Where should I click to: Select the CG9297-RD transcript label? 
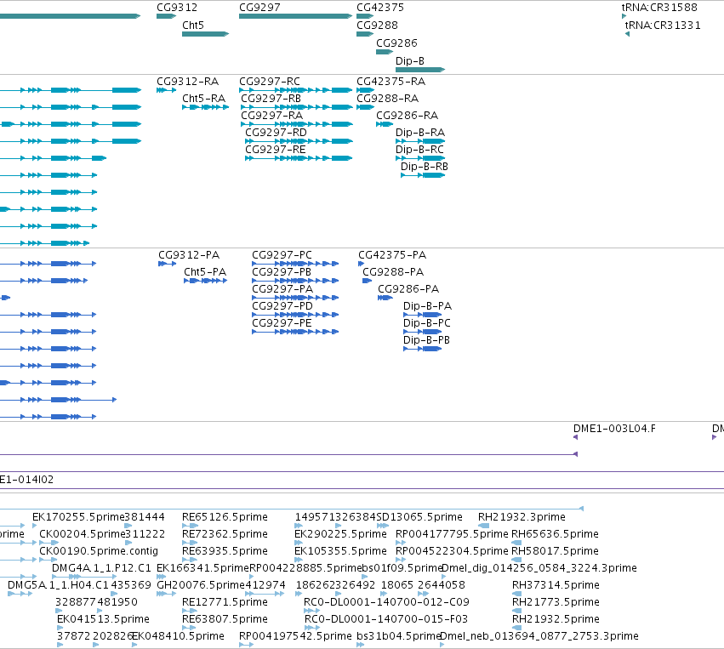pyautogui.click(x=276, y=133)
